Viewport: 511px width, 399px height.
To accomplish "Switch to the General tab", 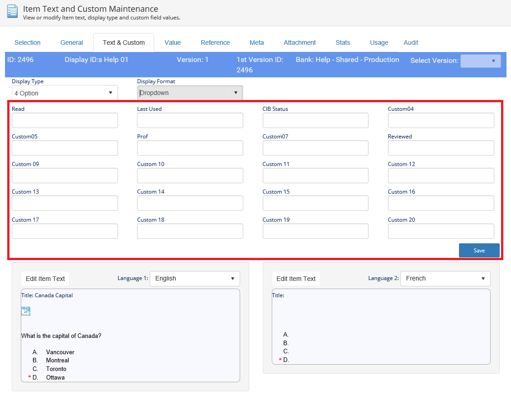I will 71,43.
